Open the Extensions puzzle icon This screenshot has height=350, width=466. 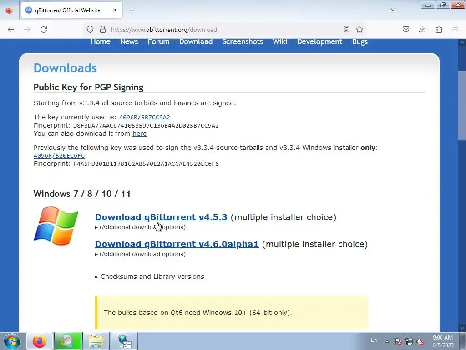[x=439, y=29]
